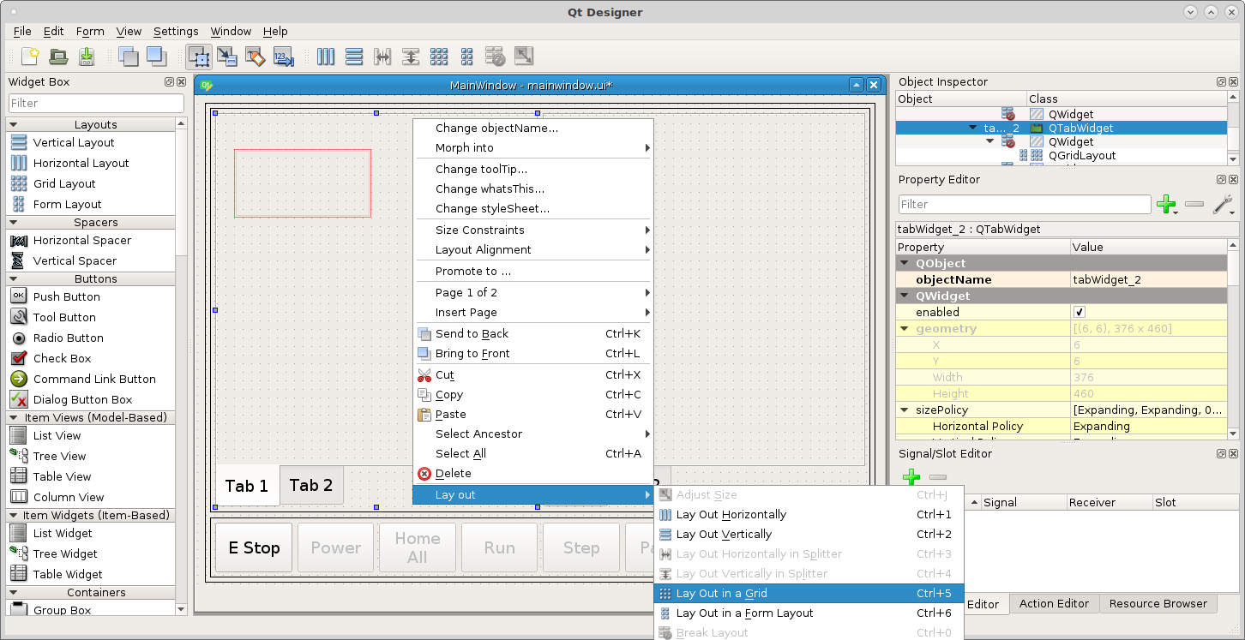This screenshot has width=1245, height=640.
Task: Open Morph into submenu
Action: click(x=532, y=147)
